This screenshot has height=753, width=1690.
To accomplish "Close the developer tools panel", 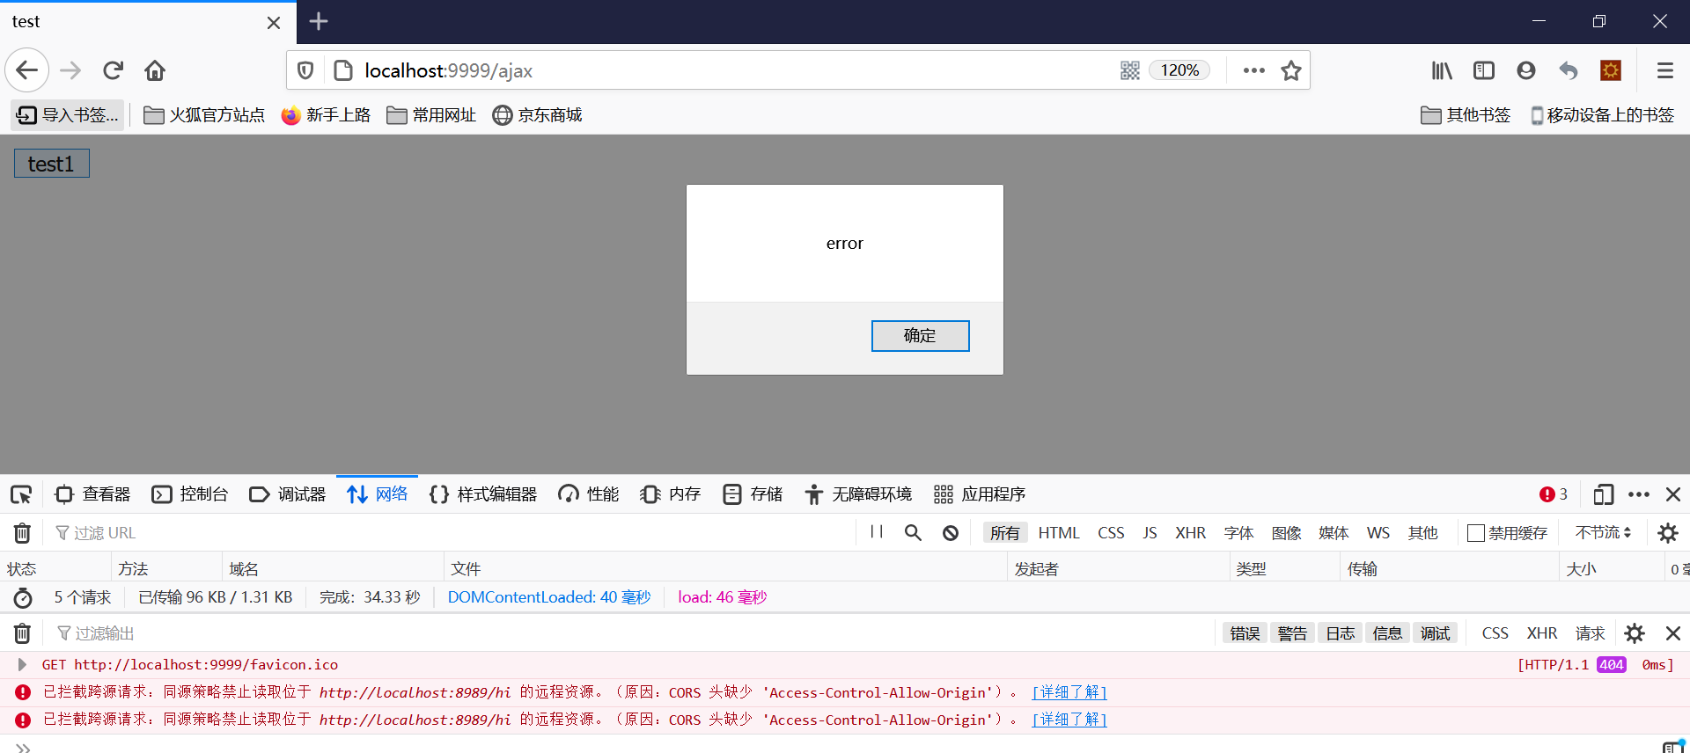I will (x=1673, y=494).
